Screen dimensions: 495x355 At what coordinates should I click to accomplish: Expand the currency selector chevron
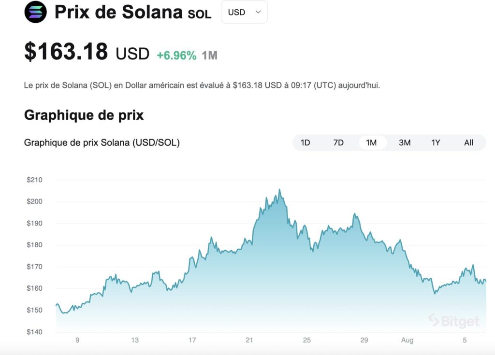point(258,12)
